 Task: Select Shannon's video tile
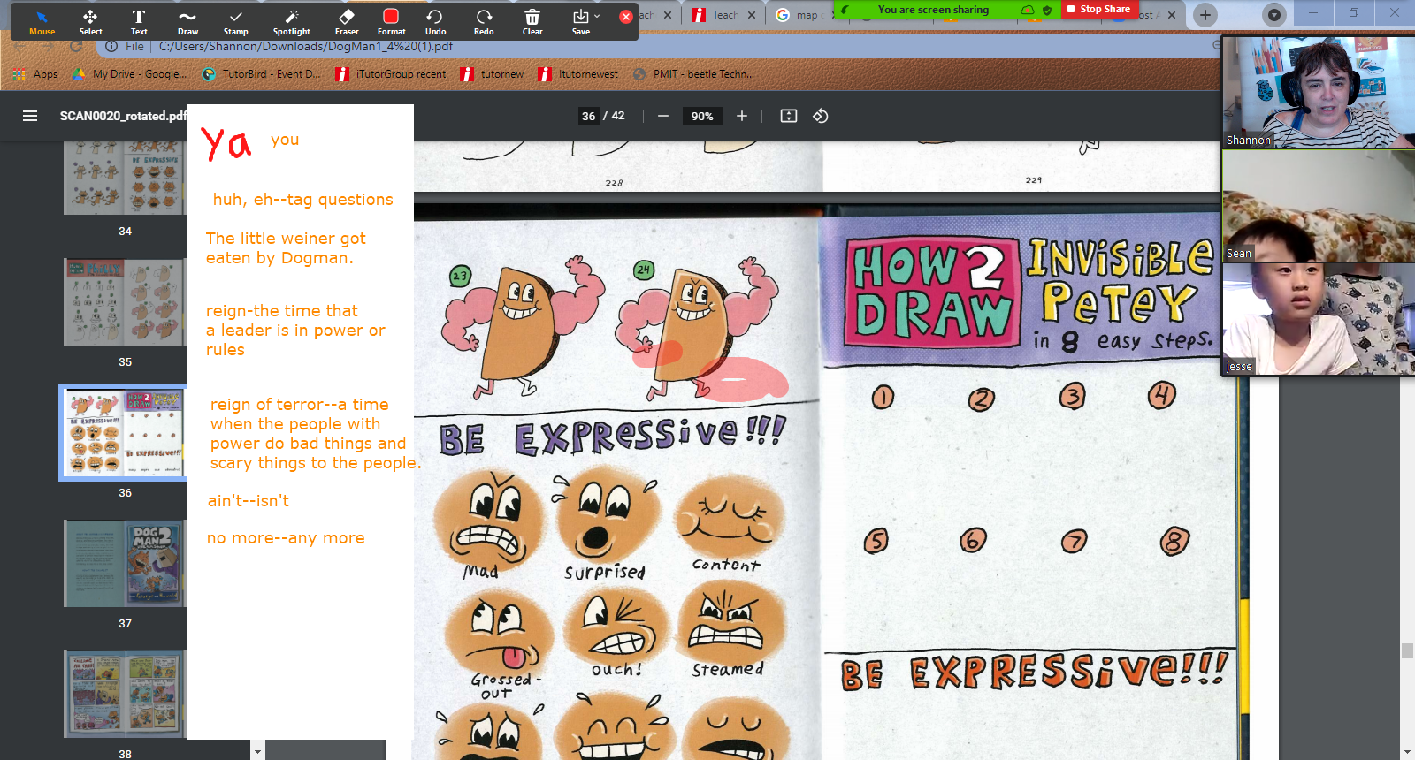1319,92
